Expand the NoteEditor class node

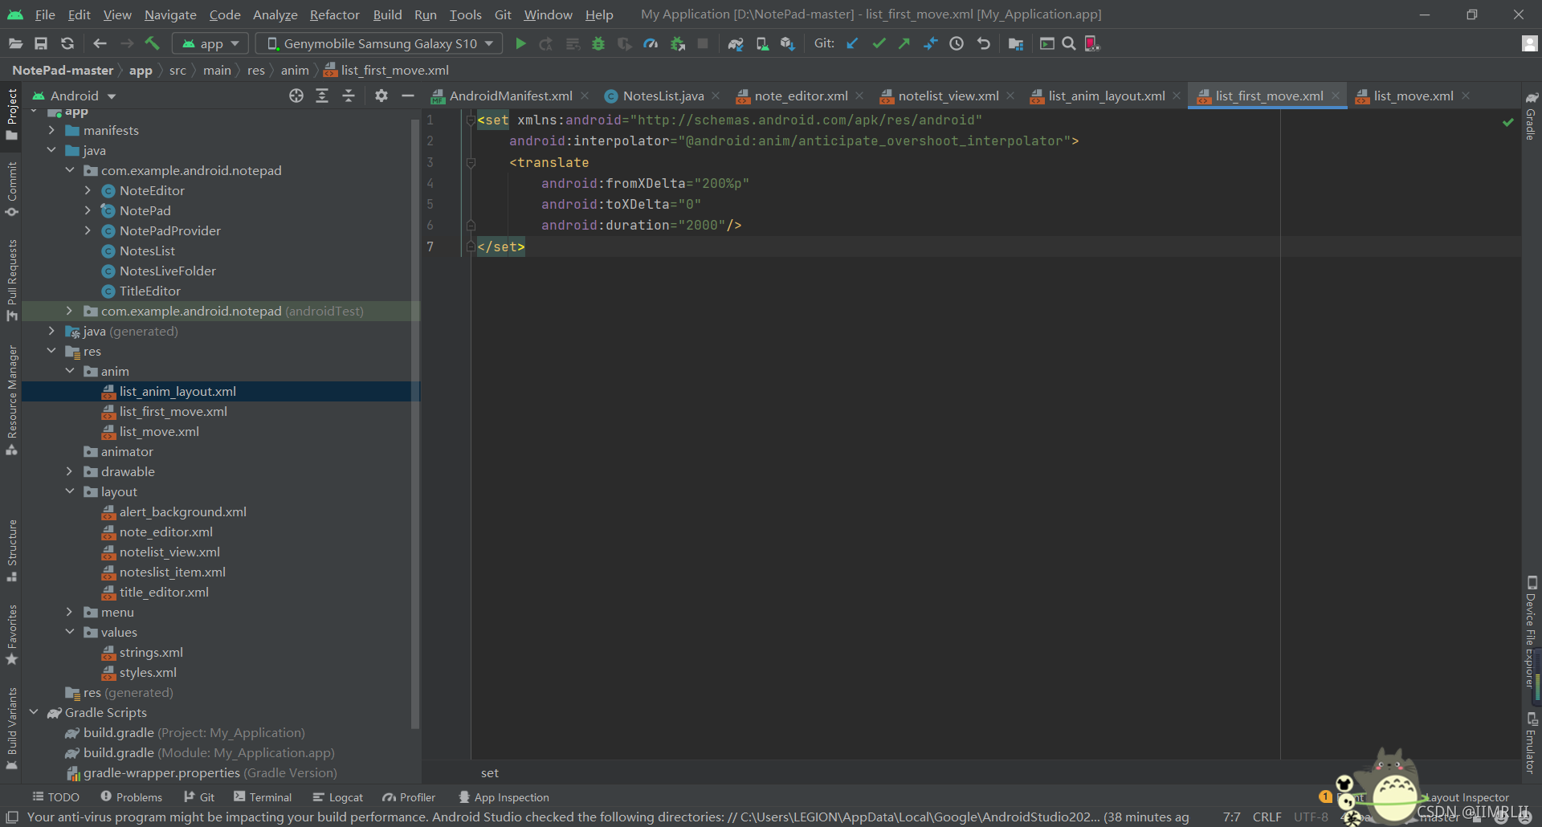[88, 190]
